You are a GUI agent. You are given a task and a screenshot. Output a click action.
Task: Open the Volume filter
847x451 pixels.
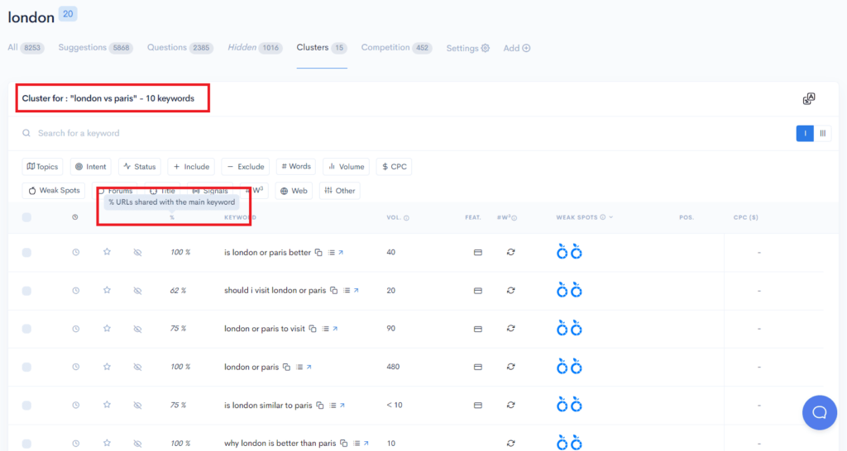click(347, 167)
